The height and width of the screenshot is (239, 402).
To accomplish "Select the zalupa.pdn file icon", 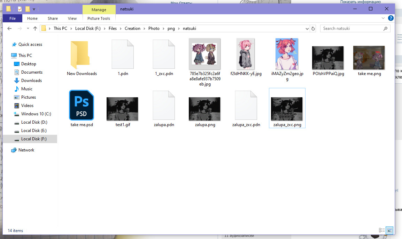I will pyautogui.click(x=164, y=105).
